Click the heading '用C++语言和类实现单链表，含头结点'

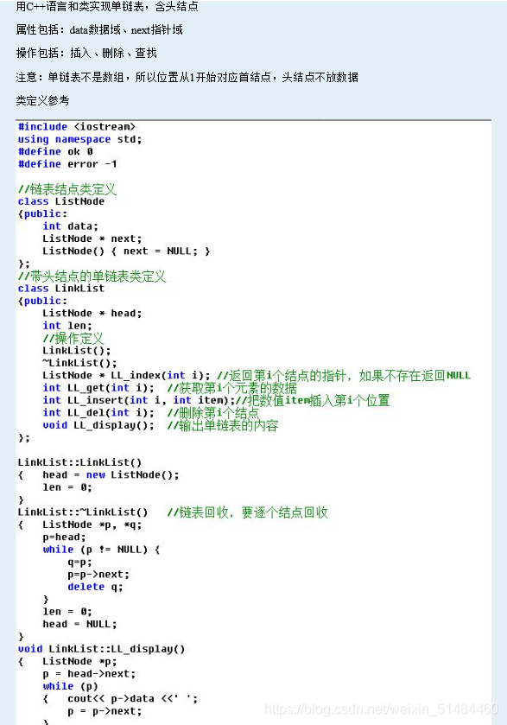point(107,6)
